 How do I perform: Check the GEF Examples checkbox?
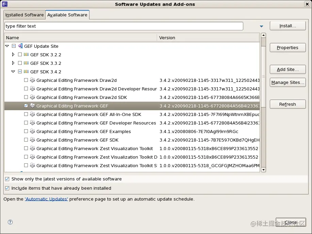pyautogui.click(x=26, y=131)
